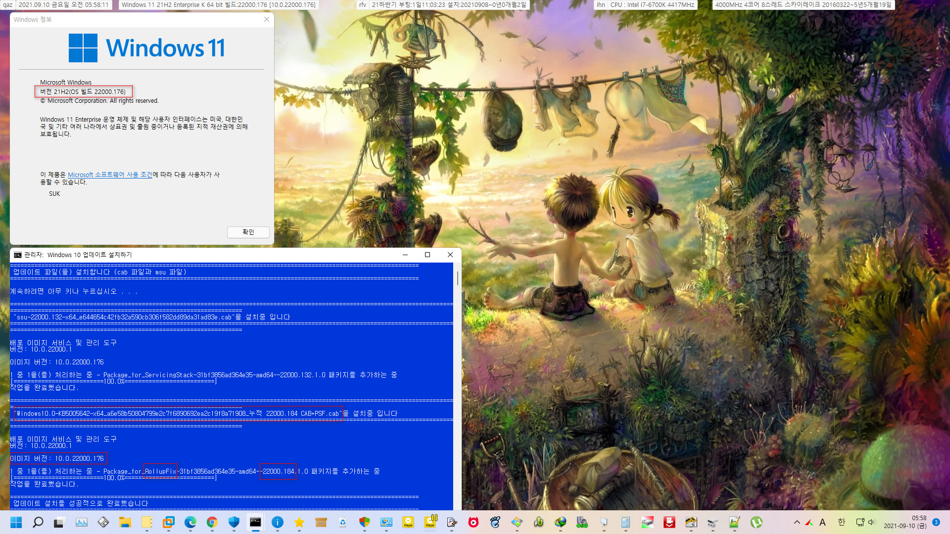The height and width of the screenshot is (534, 950).
Task: Open taskbar Search magnifier
Action: [x=38, y=522]
